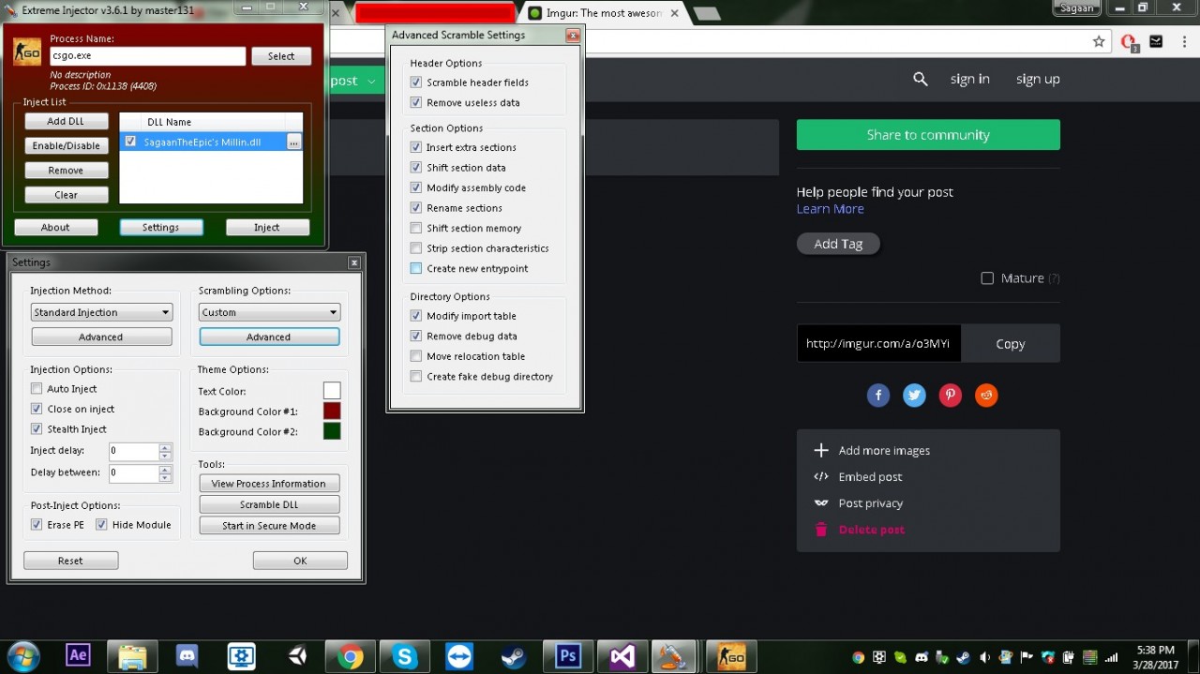Image resolution: width=1200 pixels, height=674 pixels.
Task: Change Background Color #1 swatch
Action: pos(332,412)
